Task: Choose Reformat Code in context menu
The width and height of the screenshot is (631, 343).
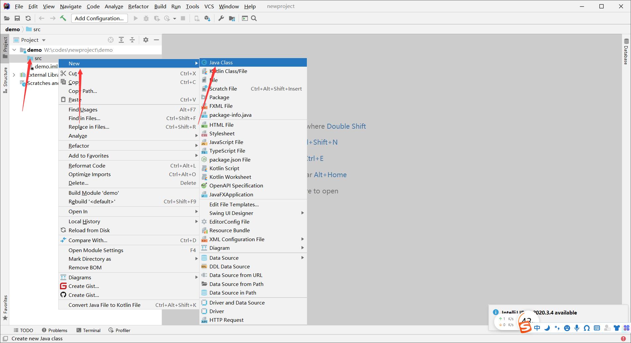Action: [129, 166]
